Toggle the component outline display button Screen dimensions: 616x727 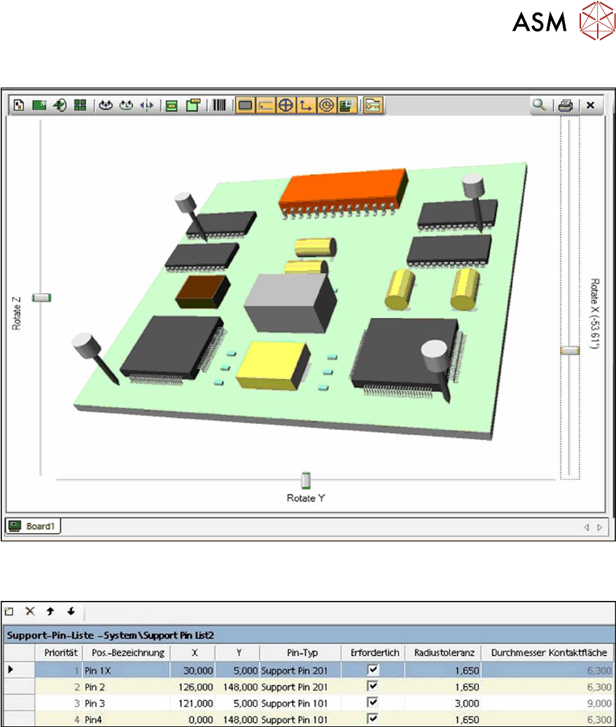[265, 105]
